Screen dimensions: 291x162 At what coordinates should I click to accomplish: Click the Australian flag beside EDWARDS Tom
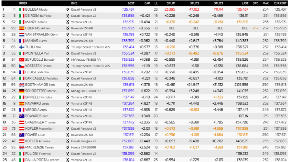(22, 116)
